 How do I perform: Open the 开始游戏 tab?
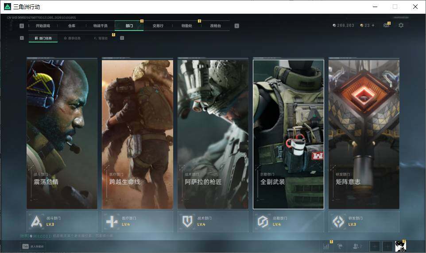(x=43, y=26)
